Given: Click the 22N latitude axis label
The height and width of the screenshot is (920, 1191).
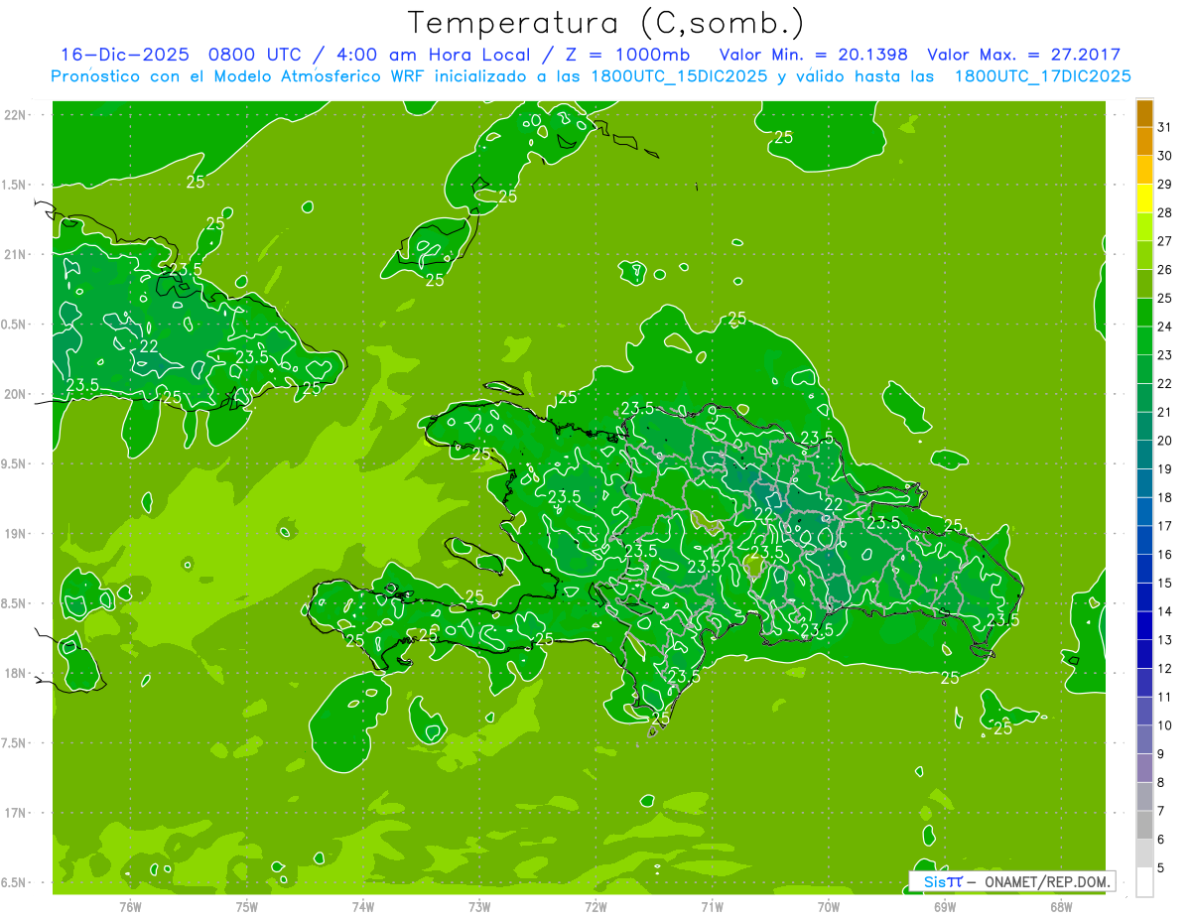Looking at the screenshot, I should pyautogui.click(x=15, y=115).
